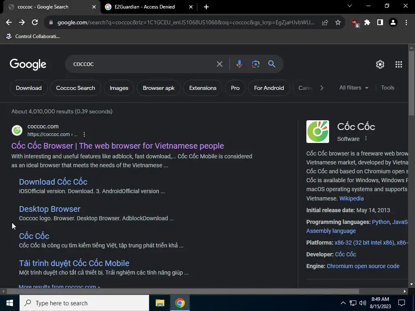Open the Chrome profile avatar
Screen dimensions: 415x311
click(x=393, y=23)
